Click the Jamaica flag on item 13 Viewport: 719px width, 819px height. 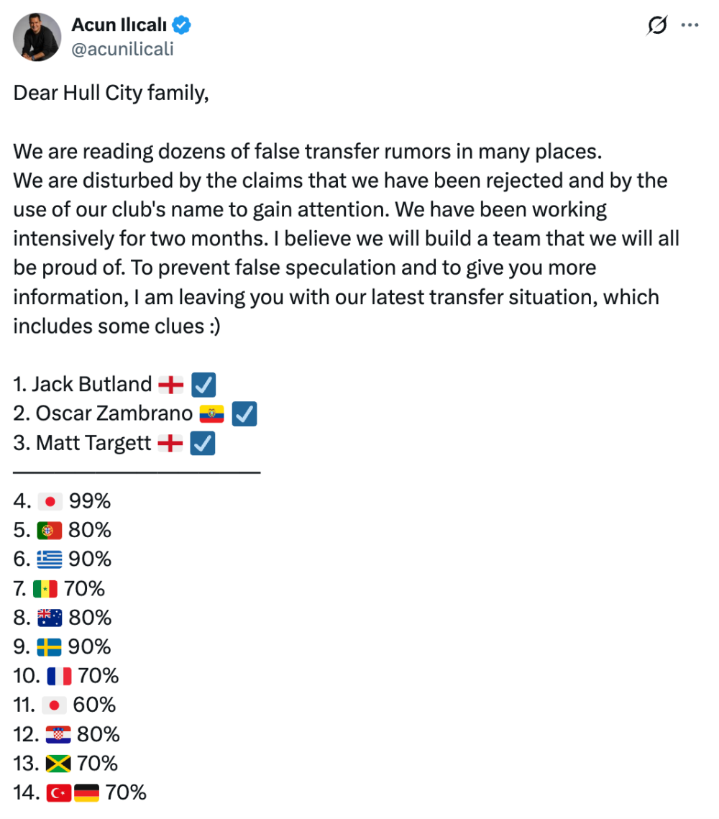[58, 764]
